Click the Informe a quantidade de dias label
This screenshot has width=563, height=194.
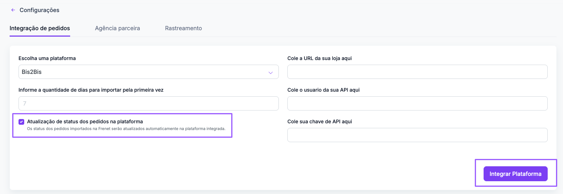click(91, 90)
